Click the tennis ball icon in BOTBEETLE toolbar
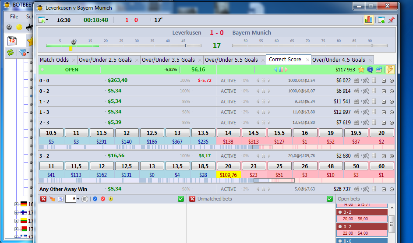The height and width of the screenshot is (243, 413). [19, 27]
